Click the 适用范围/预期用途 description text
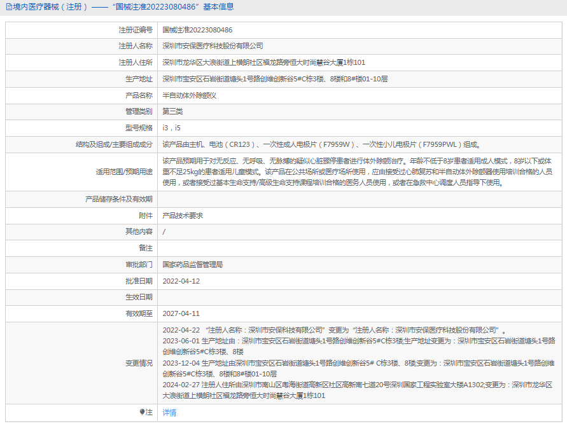The image size is (567, 426). pos(357,172)
